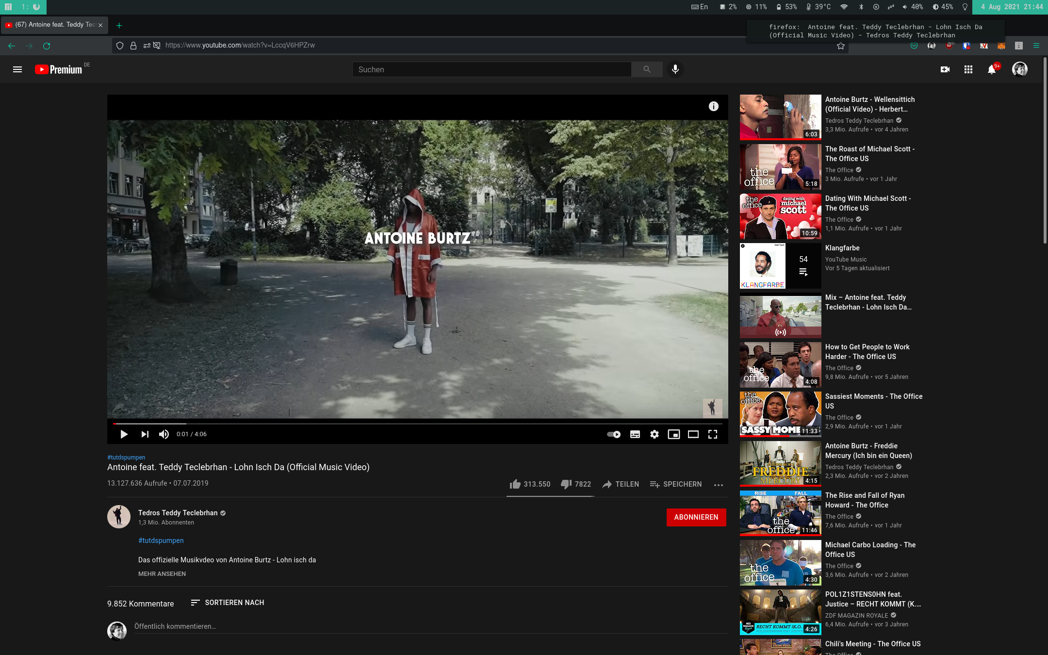Save video via SPEICHERN

[676, 484]
